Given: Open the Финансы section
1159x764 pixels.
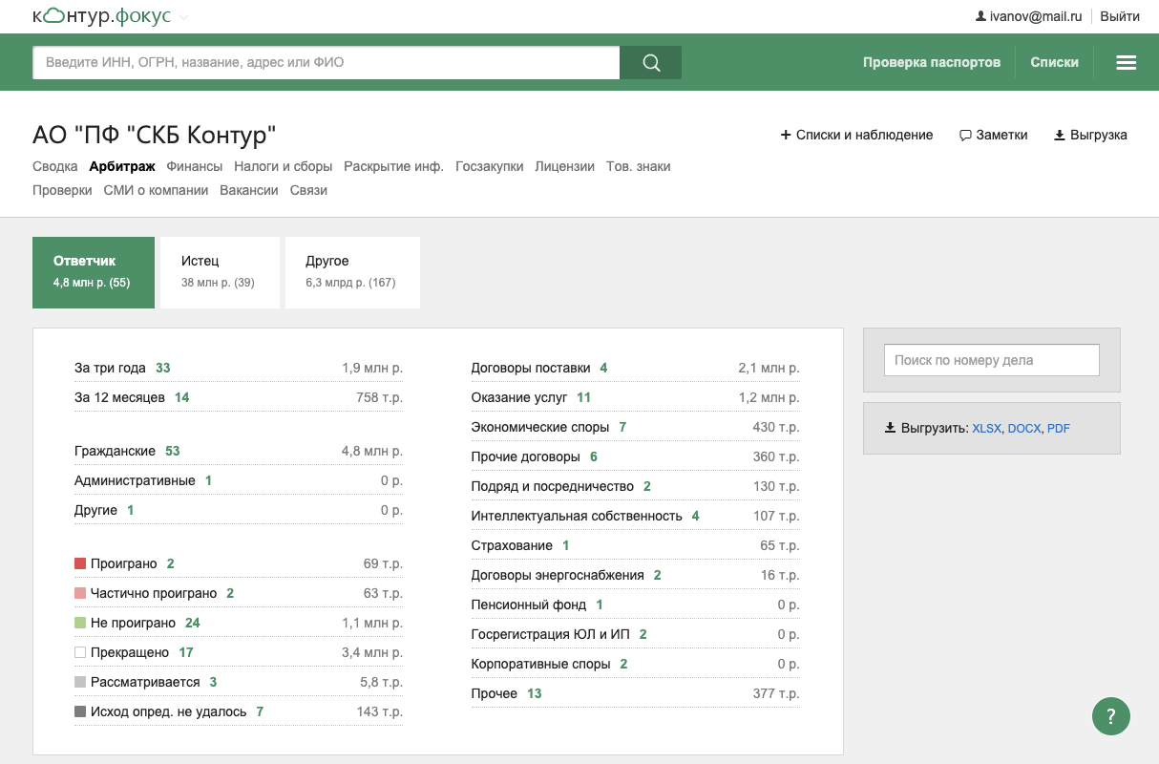Looking at the screenshot, I should pyautogui.click(x=195, y=166).
